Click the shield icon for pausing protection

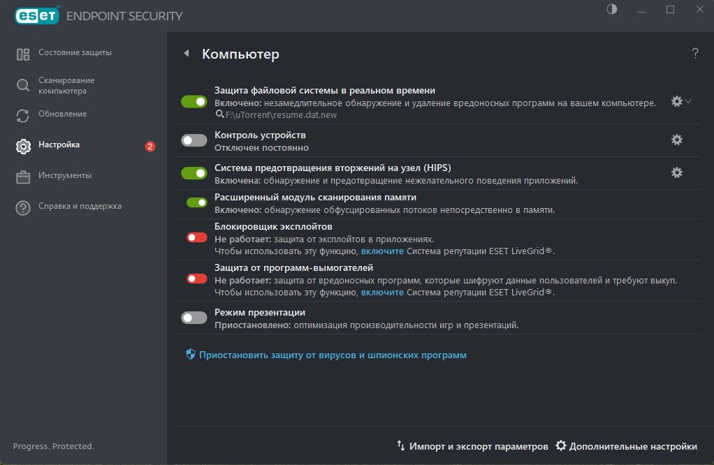[190, 355]
